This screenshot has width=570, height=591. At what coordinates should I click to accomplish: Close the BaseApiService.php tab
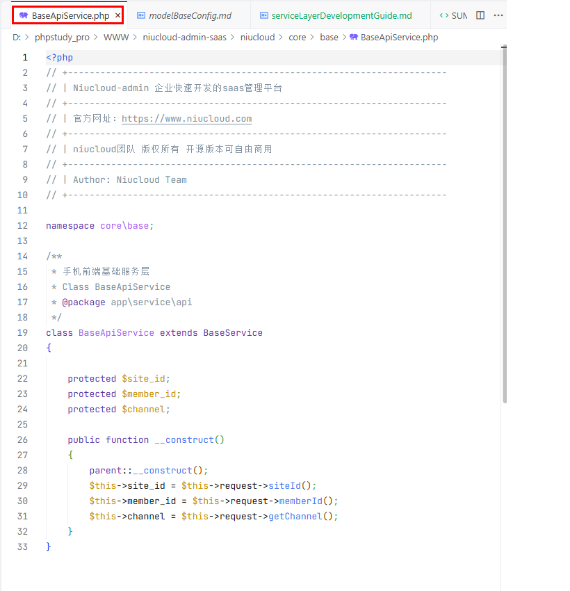coord(117,15)
